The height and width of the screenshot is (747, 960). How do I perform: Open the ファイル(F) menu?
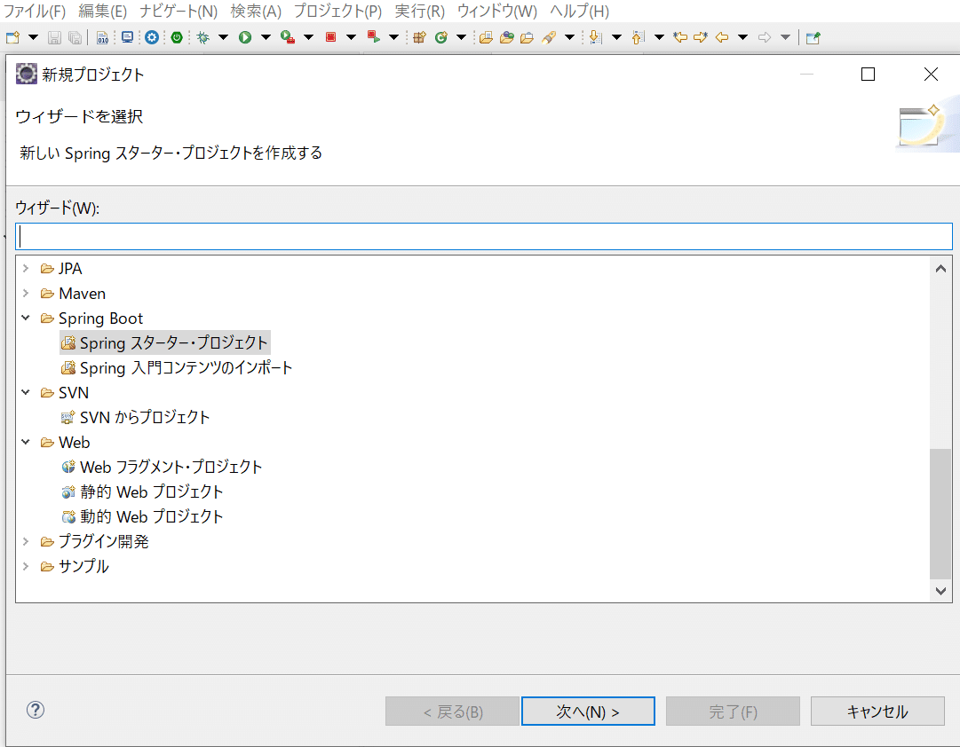pyautogui.click(x=35, y=11)
